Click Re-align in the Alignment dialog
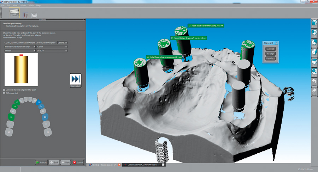Viewport: 318px width, 172px height. click(x=270, y=54)
